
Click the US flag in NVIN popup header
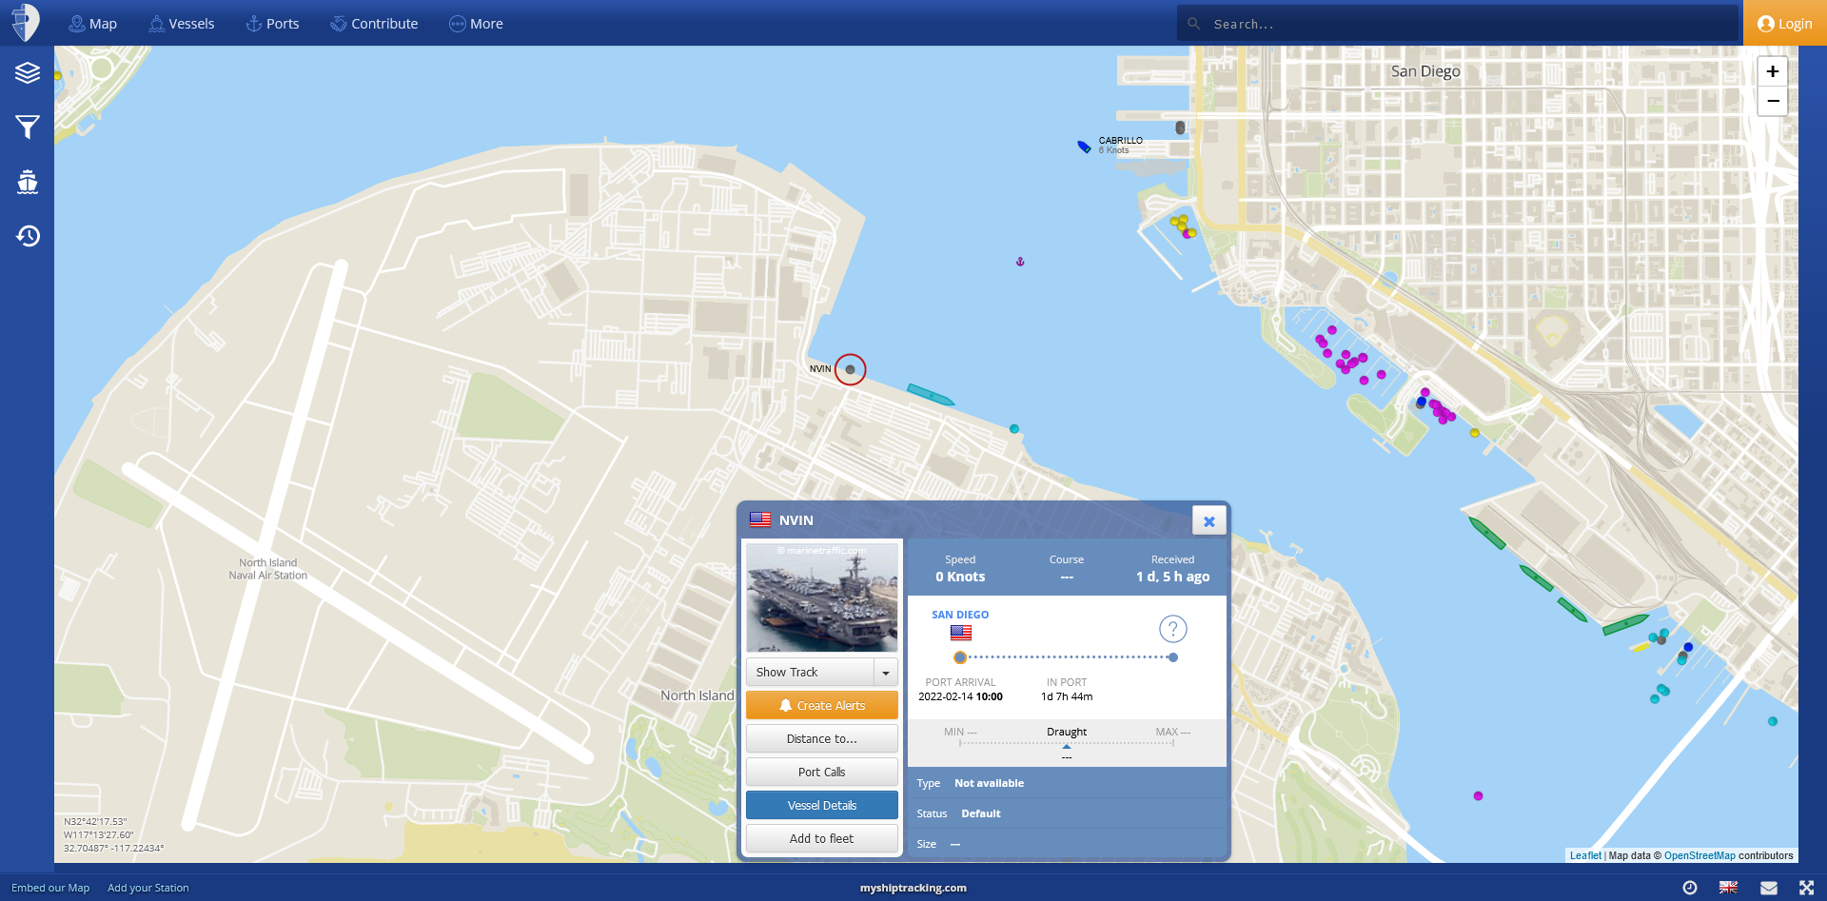tap(760, 519)
